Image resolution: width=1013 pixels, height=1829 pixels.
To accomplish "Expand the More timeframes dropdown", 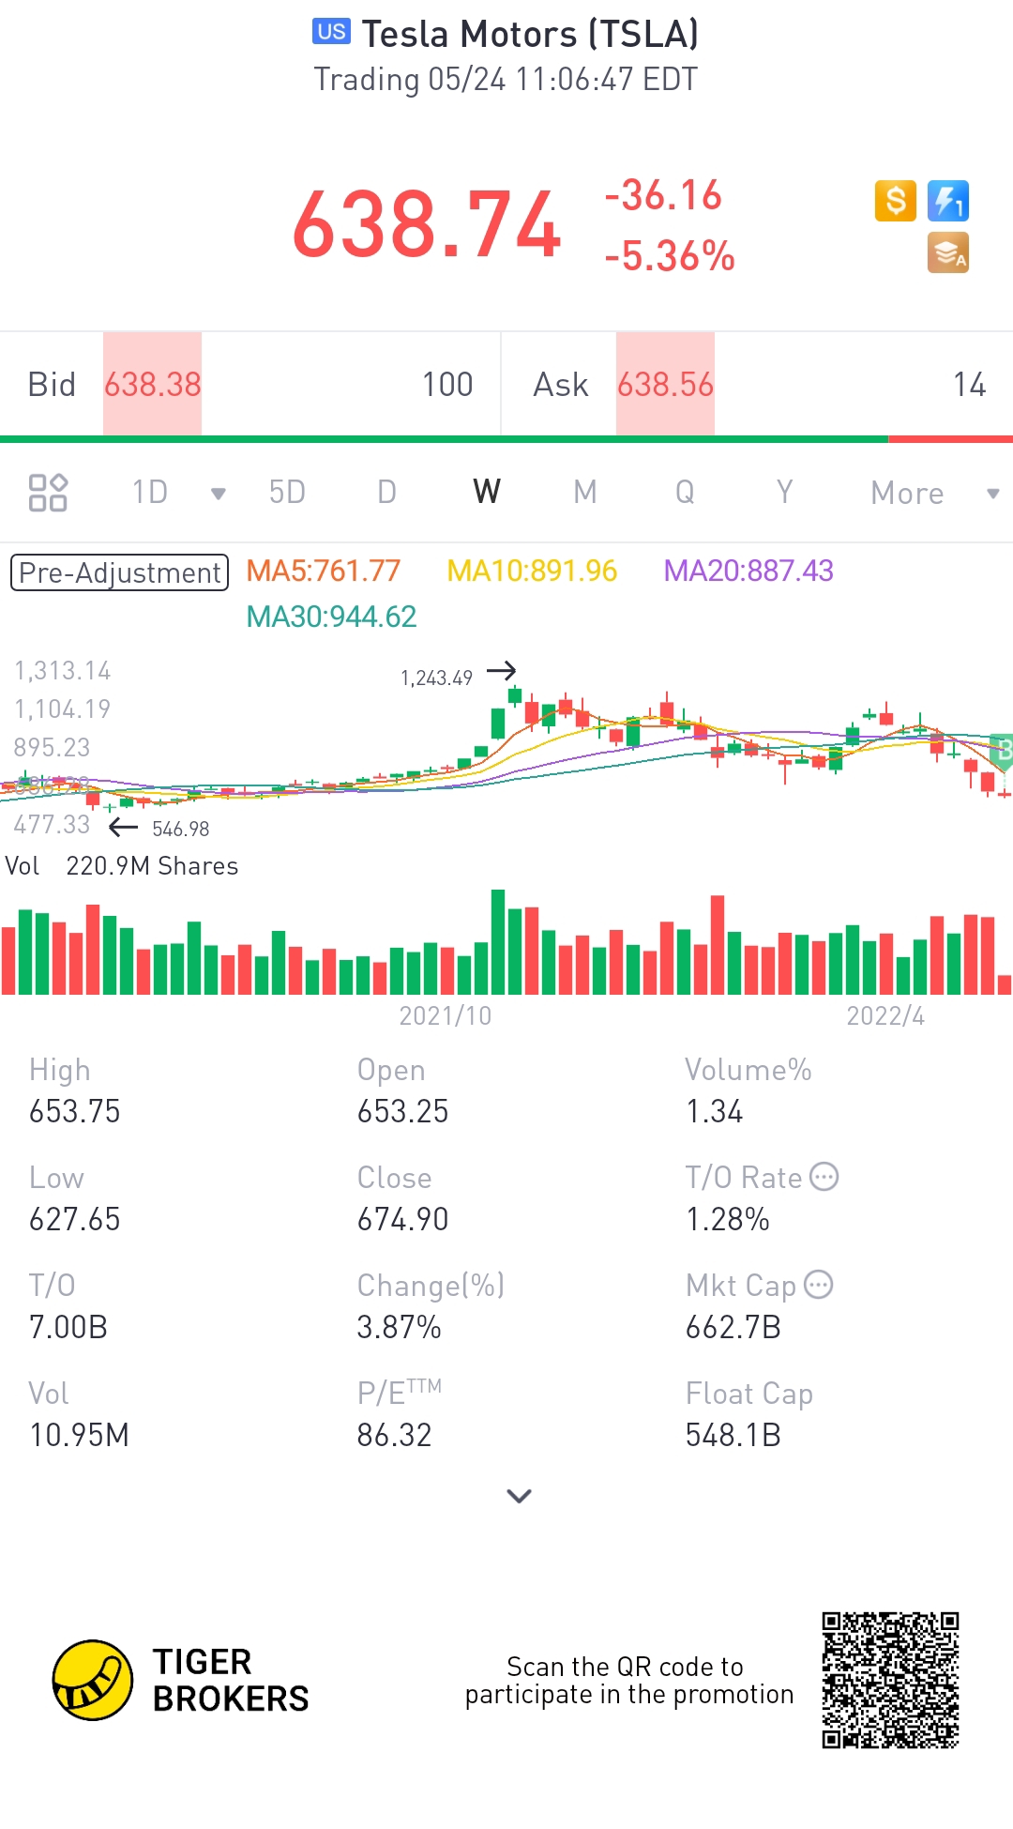I will (x=992, y=494).
